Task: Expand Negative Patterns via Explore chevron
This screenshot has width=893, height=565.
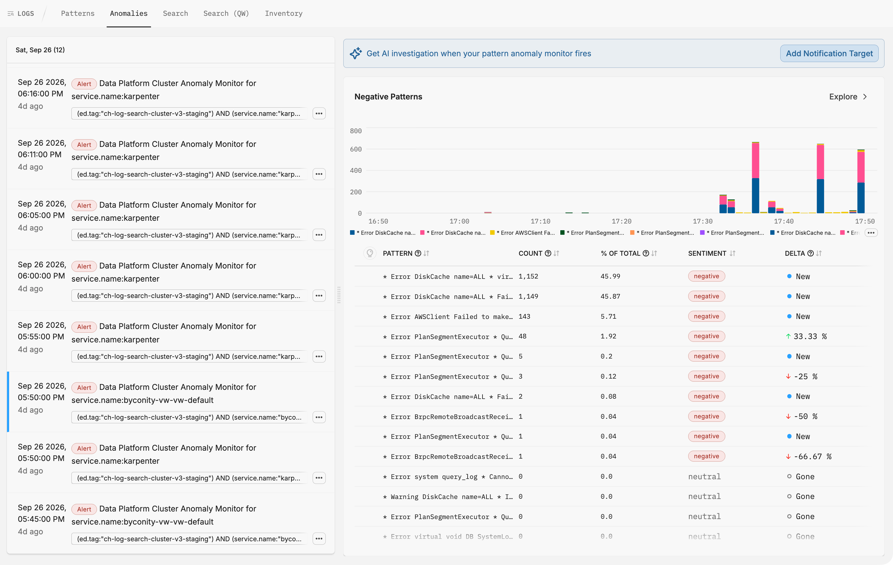Action: (x=865, y=96)
